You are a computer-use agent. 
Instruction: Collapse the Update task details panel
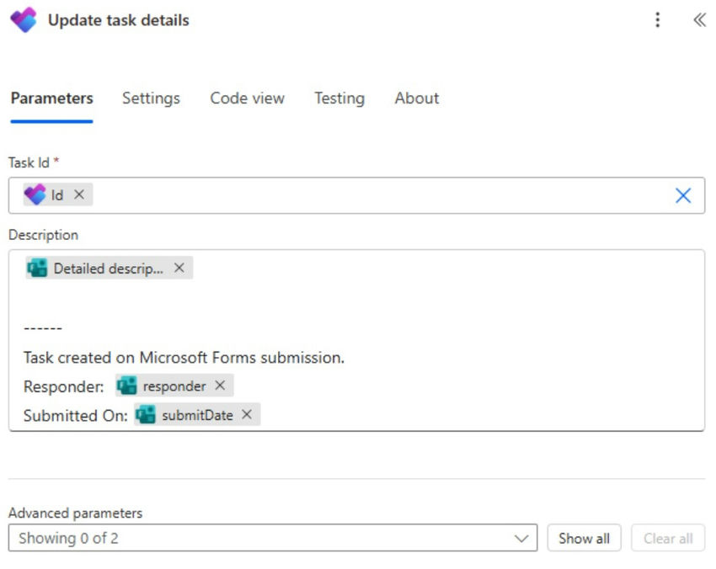698,20
